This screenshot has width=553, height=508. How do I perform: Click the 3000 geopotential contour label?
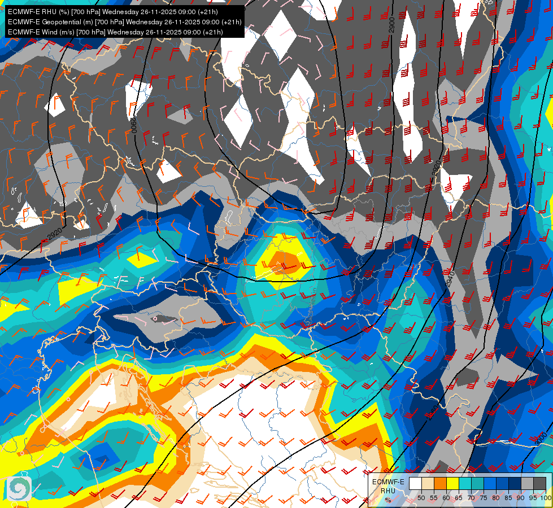[541, 439]
